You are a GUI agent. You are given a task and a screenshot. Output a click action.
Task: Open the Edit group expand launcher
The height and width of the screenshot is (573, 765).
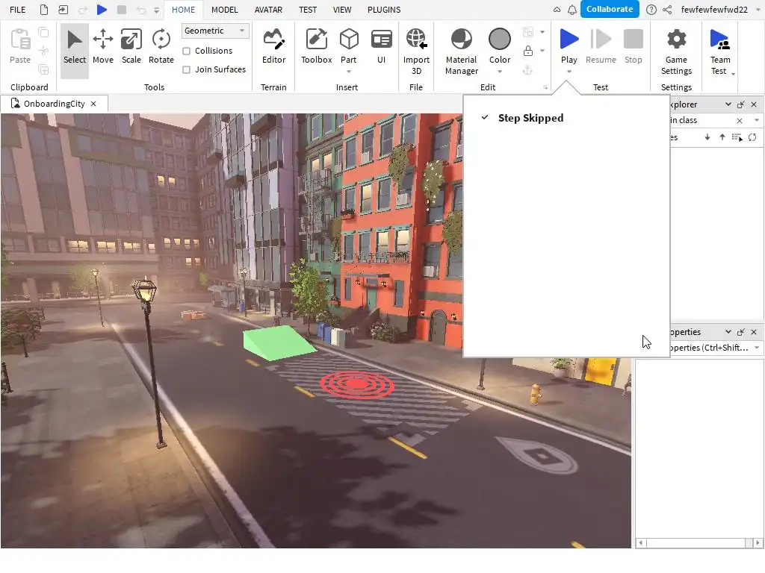[545, 88]
